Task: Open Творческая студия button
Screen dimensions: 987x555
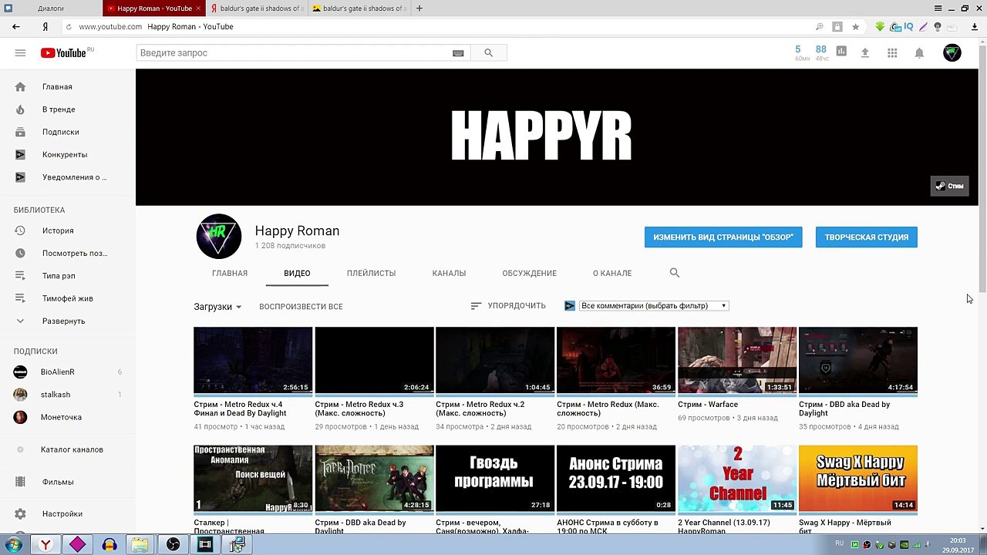Action: pyautogui.click(x=867, y=237)
